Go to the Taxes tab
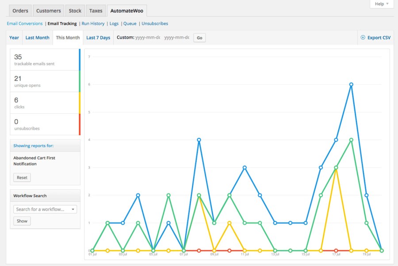This screenshot has width=398, height=266. pos(96,11)
